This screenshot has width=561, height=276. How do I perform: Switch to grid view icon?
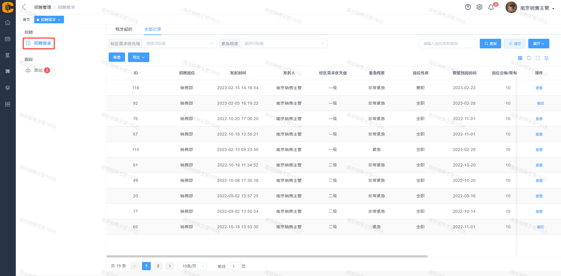coord(520,58)
